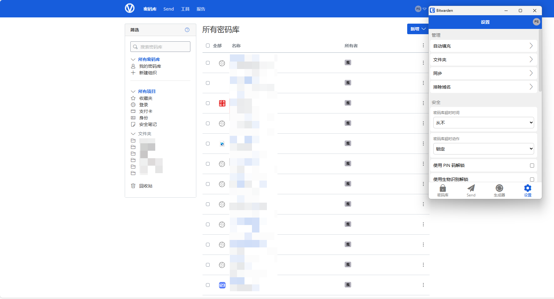Screen dimensions: 554x299
Task: Open 回收站 link
Action: 146,186
